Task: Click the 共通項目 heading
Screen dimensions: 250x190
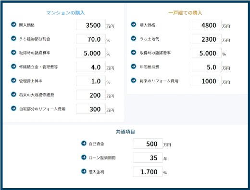Action: [125, 132]
